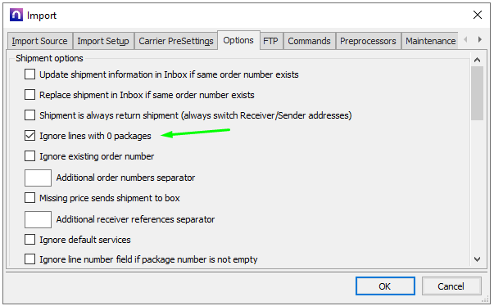Screen dimensions: 494x306
Task: Close the Import dialog window
Action: coord(478,15)
